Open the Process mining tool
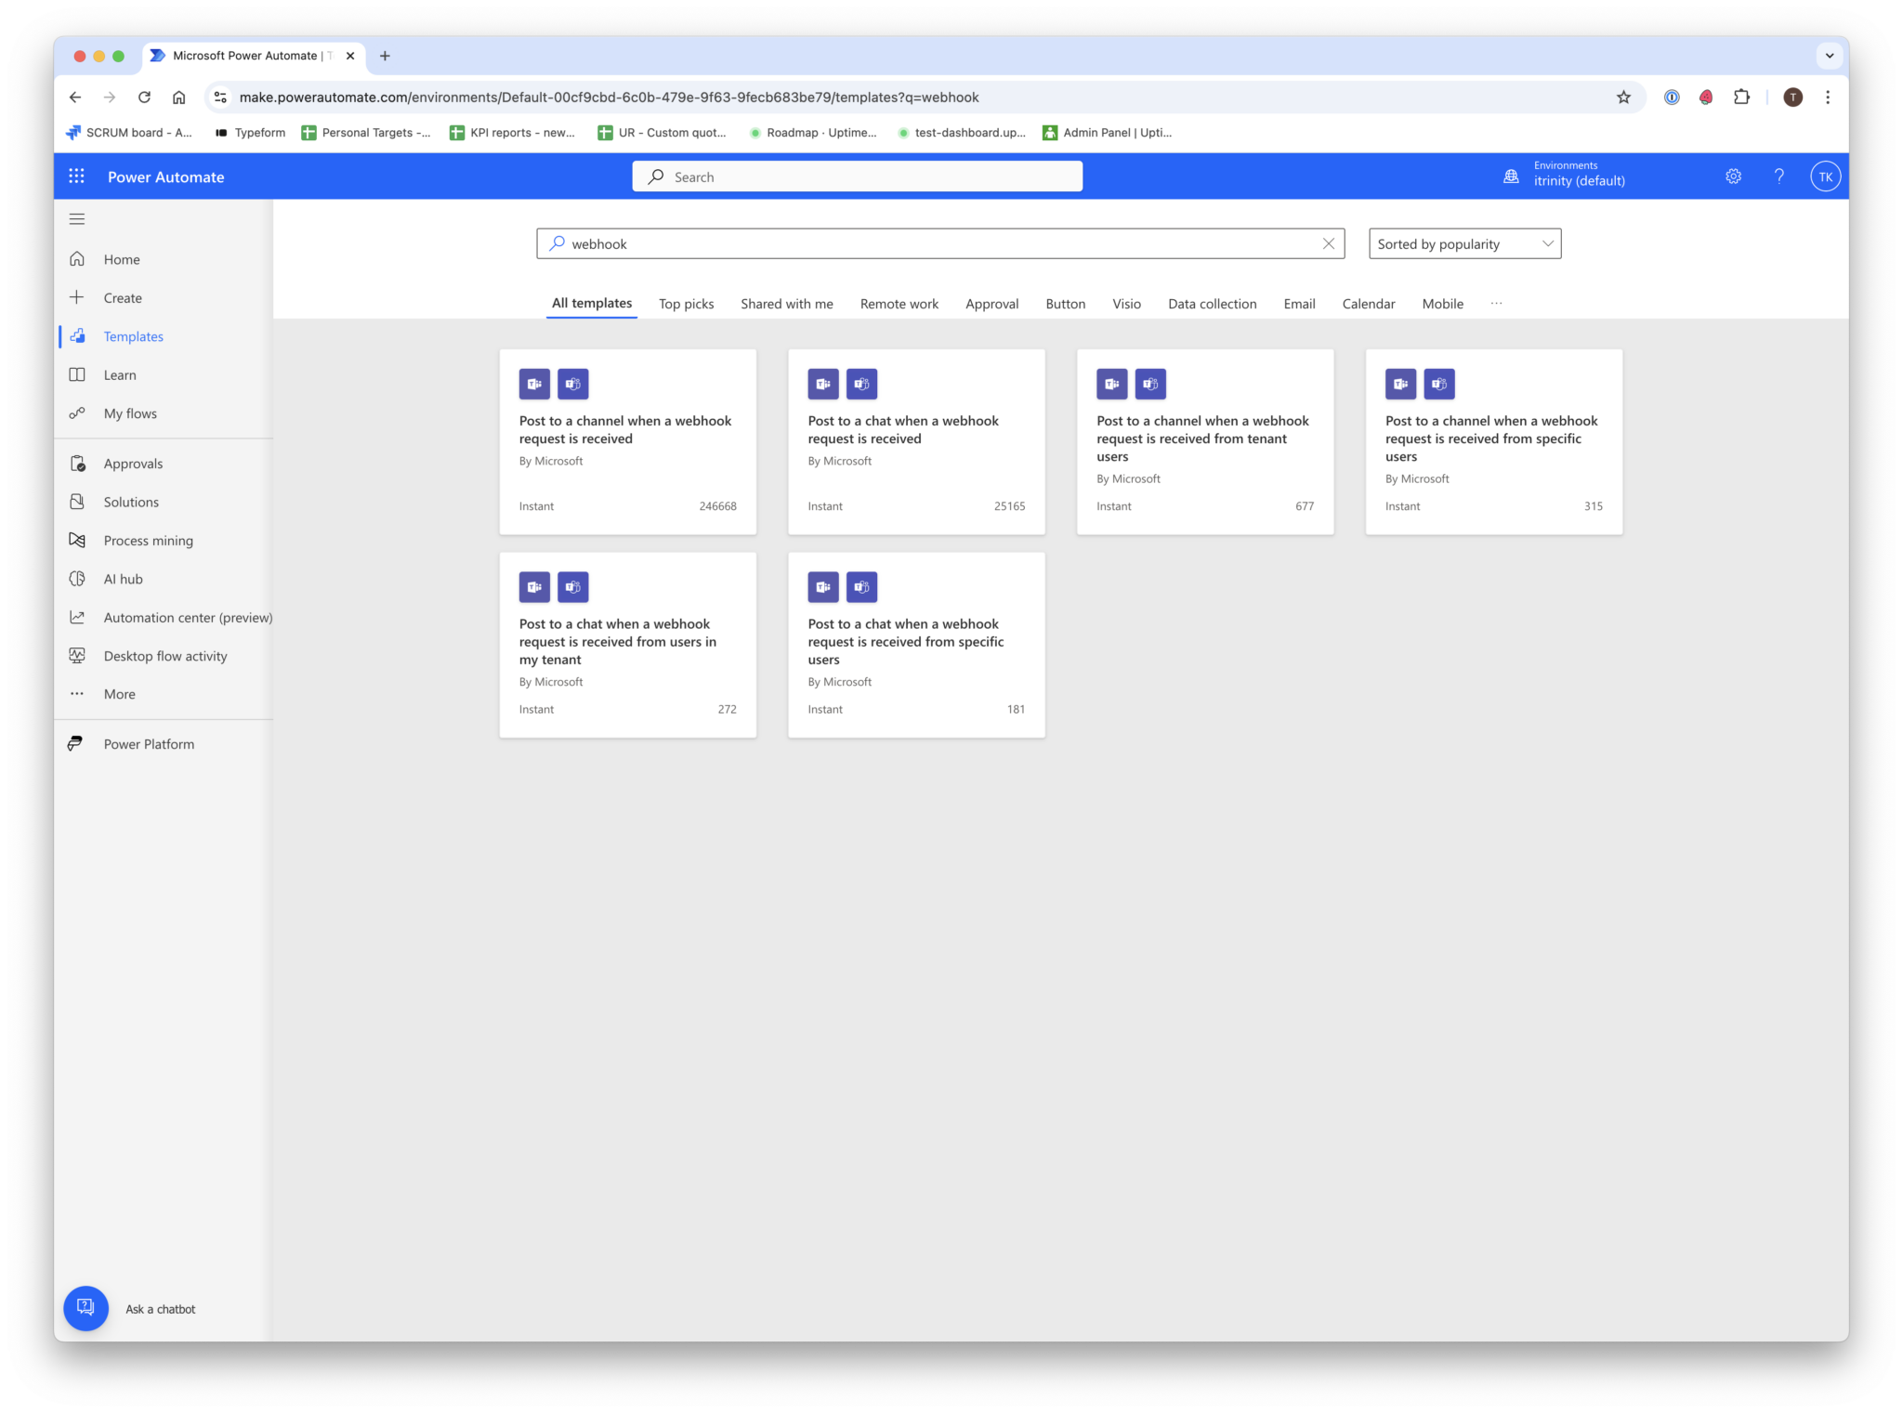The width and height of the screenshot is (1903, 1413). [x=147, y=540]
